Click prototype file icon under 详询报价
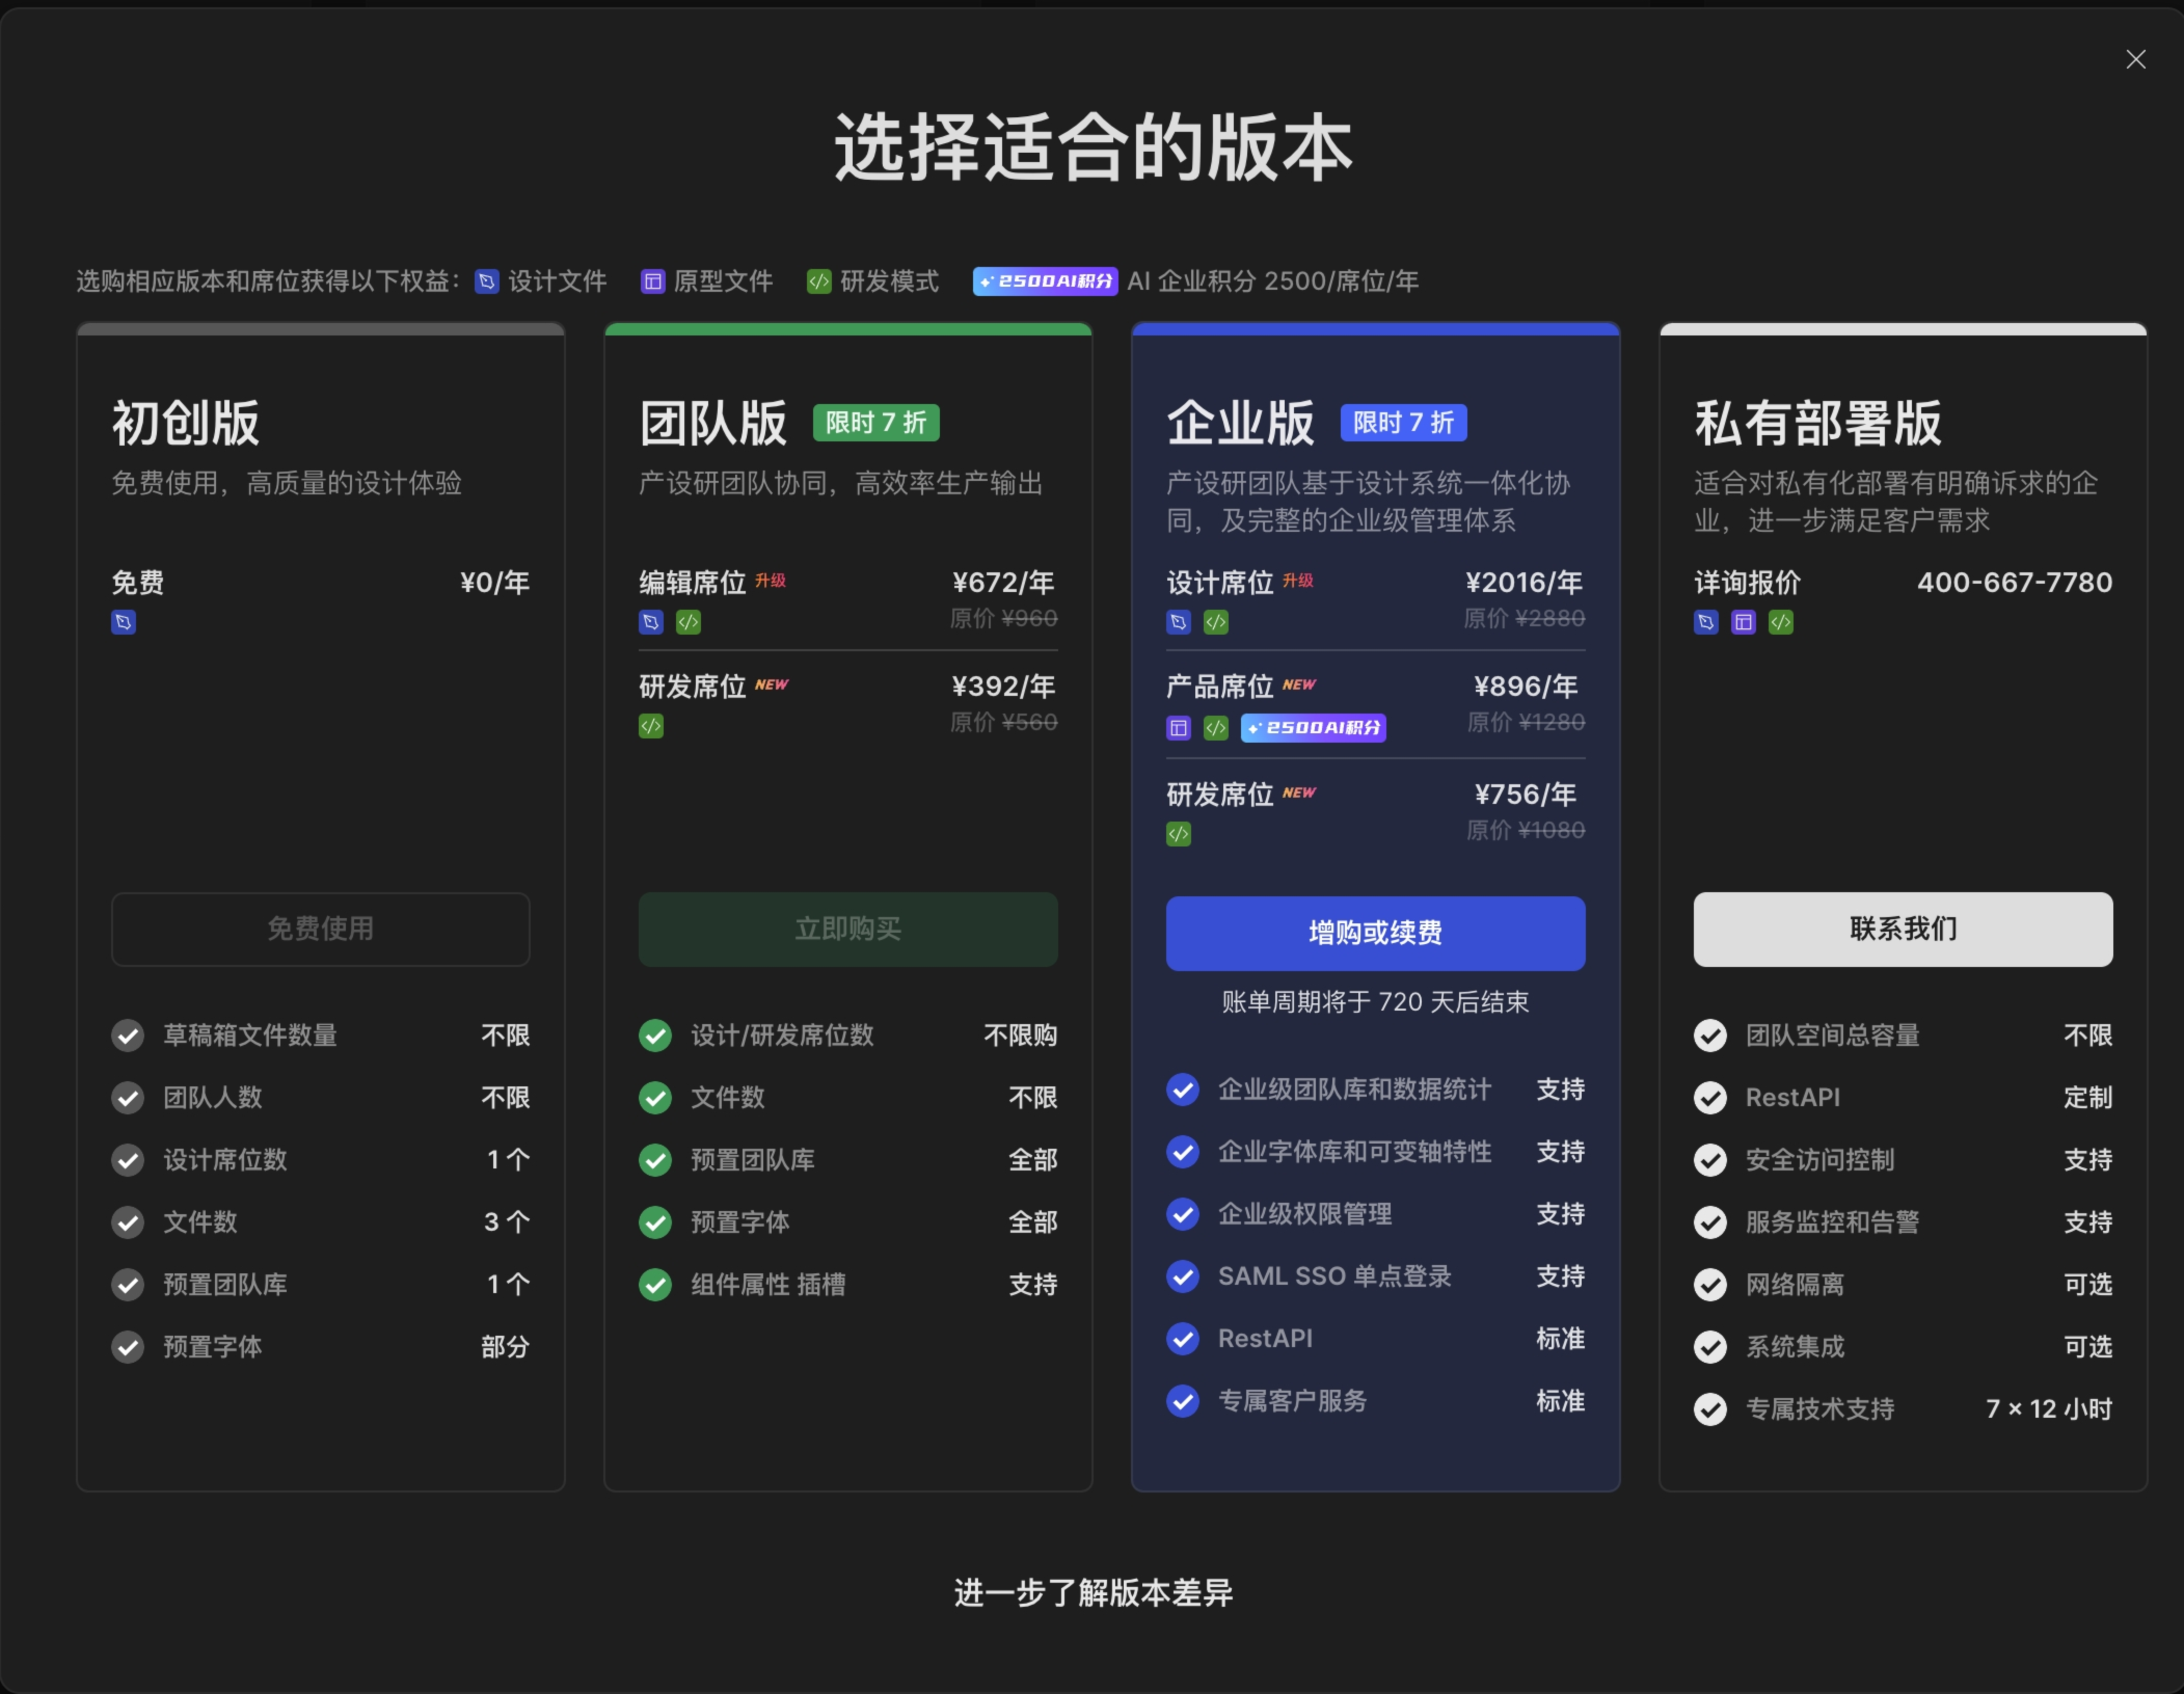 click(1743, 622)
